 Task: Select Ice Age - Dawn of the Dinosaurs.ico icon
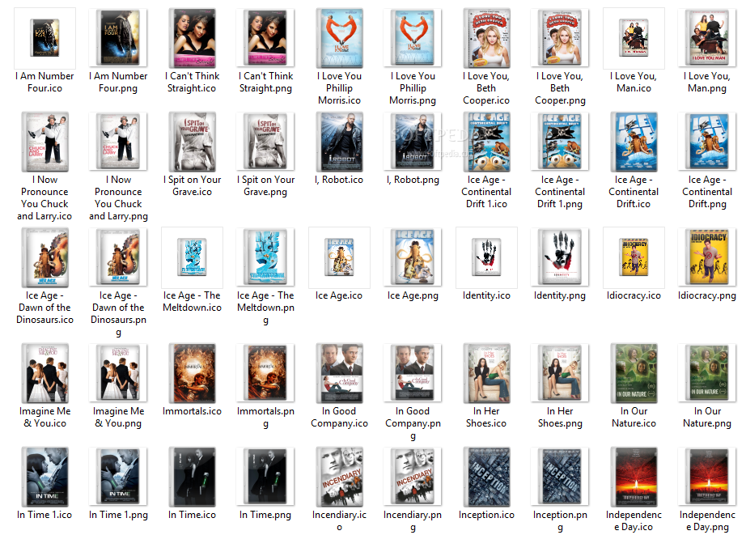[45, 257]
